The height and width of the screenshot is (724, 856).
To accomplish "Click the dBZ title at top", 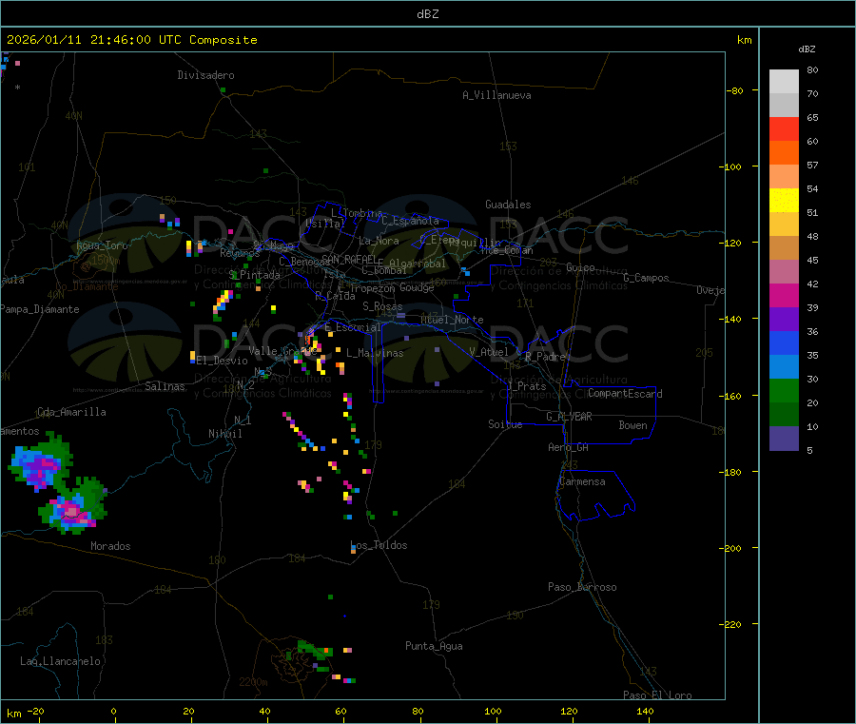I will point(427,14).
